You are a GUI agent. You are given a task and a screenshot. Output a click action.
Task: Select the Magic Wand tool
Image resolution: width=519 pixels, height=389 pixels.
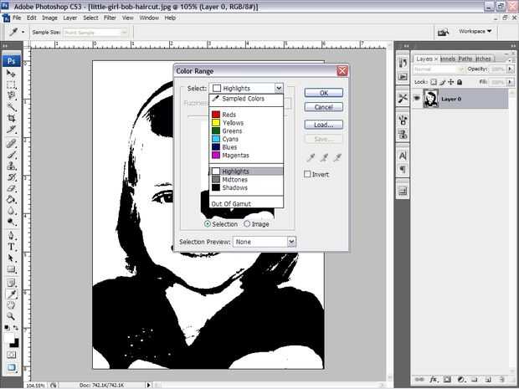pos(11,107)
